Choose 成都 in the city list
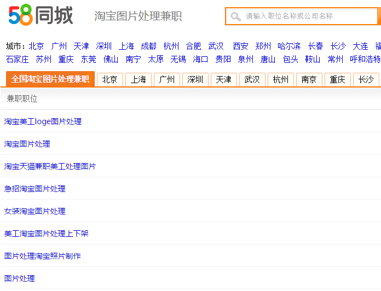381x291 pixels. (148, 46)
